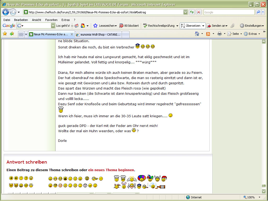Toggle Rechtschreibprüfung spell check
268x201 pixels.
[x=160, y=26]
